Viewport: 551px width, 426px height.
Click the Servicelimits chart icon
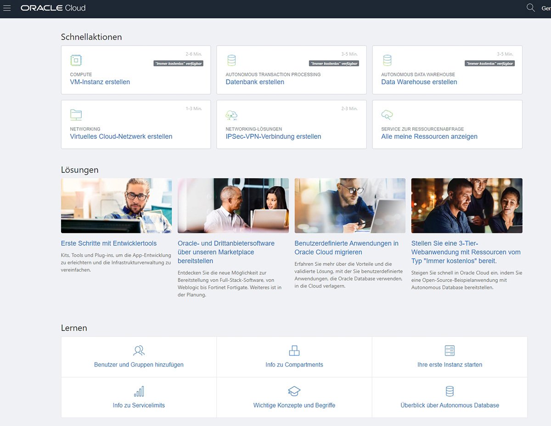139,391
